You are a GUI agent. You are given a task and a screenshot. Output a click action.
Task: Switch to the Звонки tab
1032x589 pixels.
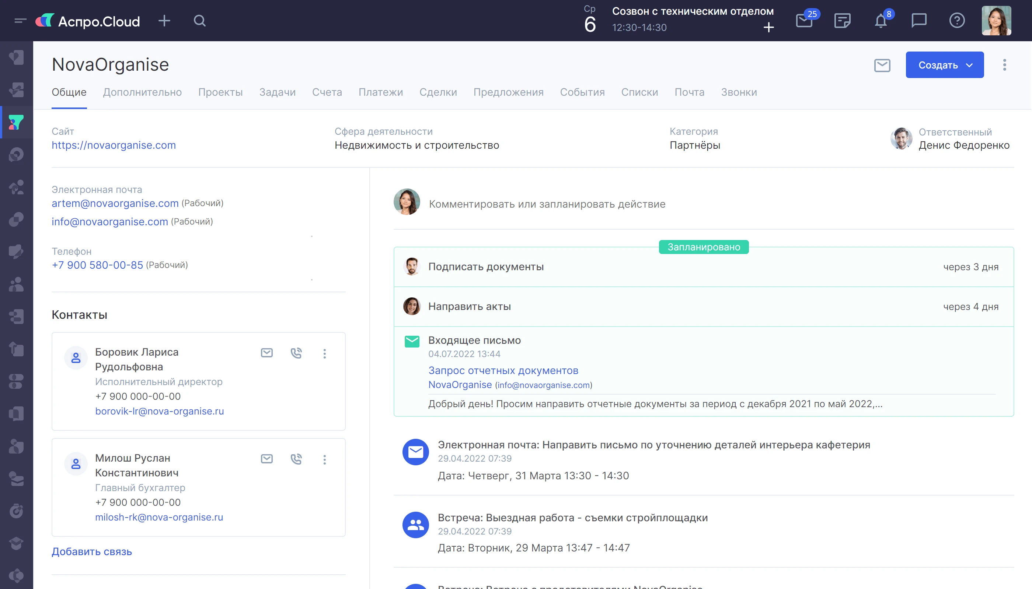[739, 92]
